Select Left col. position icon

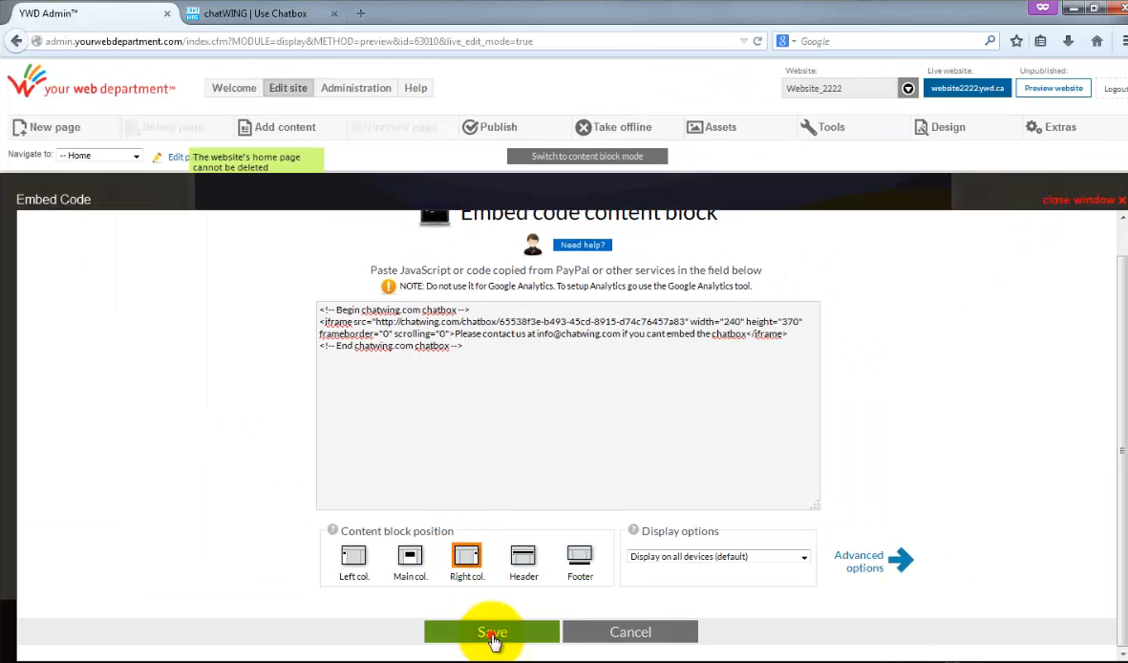353,556
